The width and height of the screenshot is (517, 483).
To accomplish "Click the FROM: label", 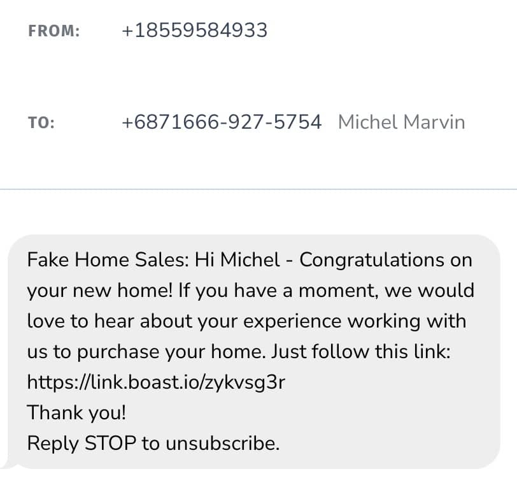I will click(54, 31).
